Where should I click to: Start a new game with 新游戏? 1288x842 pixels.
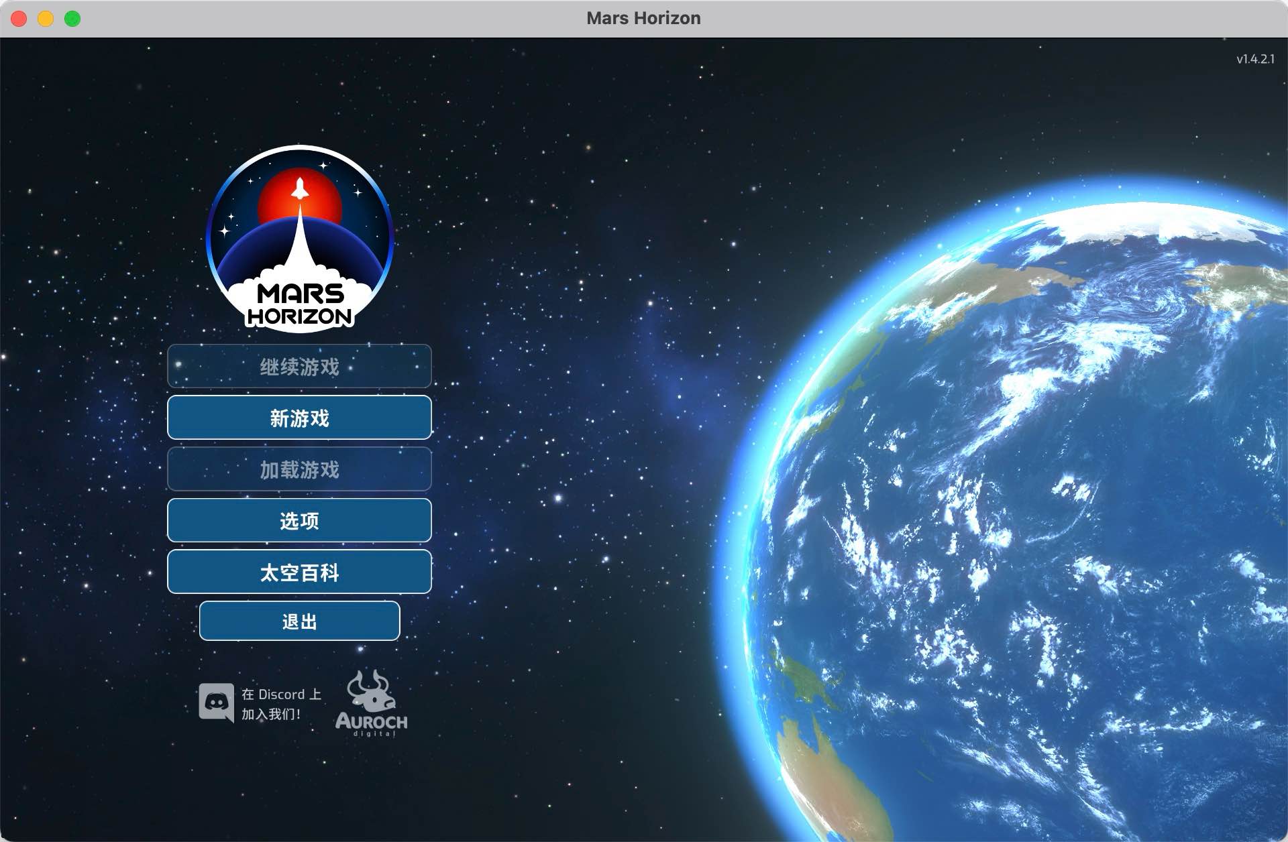coord(299,418)
